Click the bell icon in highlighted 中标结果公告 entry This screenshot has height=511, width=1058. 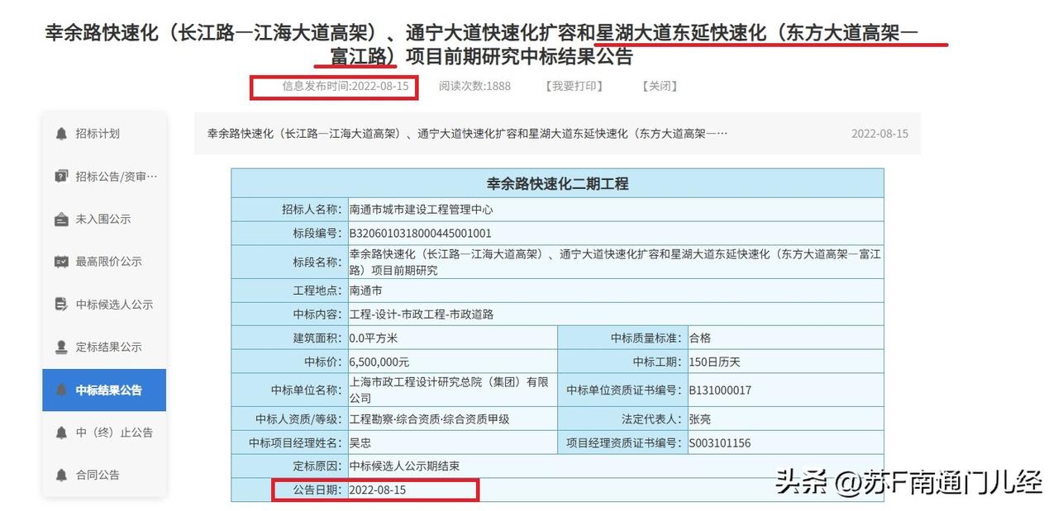(60, 390)
